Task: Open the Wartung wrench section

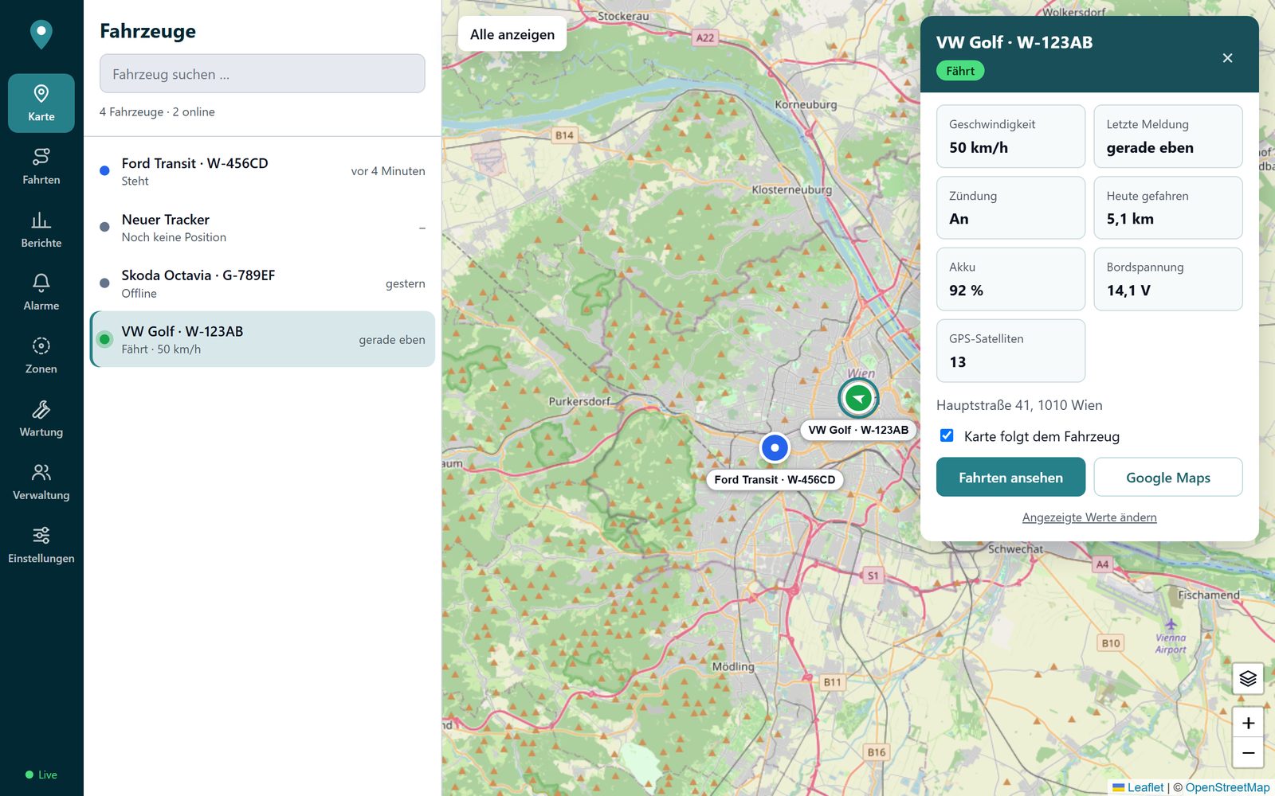Action: tap(41, 419)
